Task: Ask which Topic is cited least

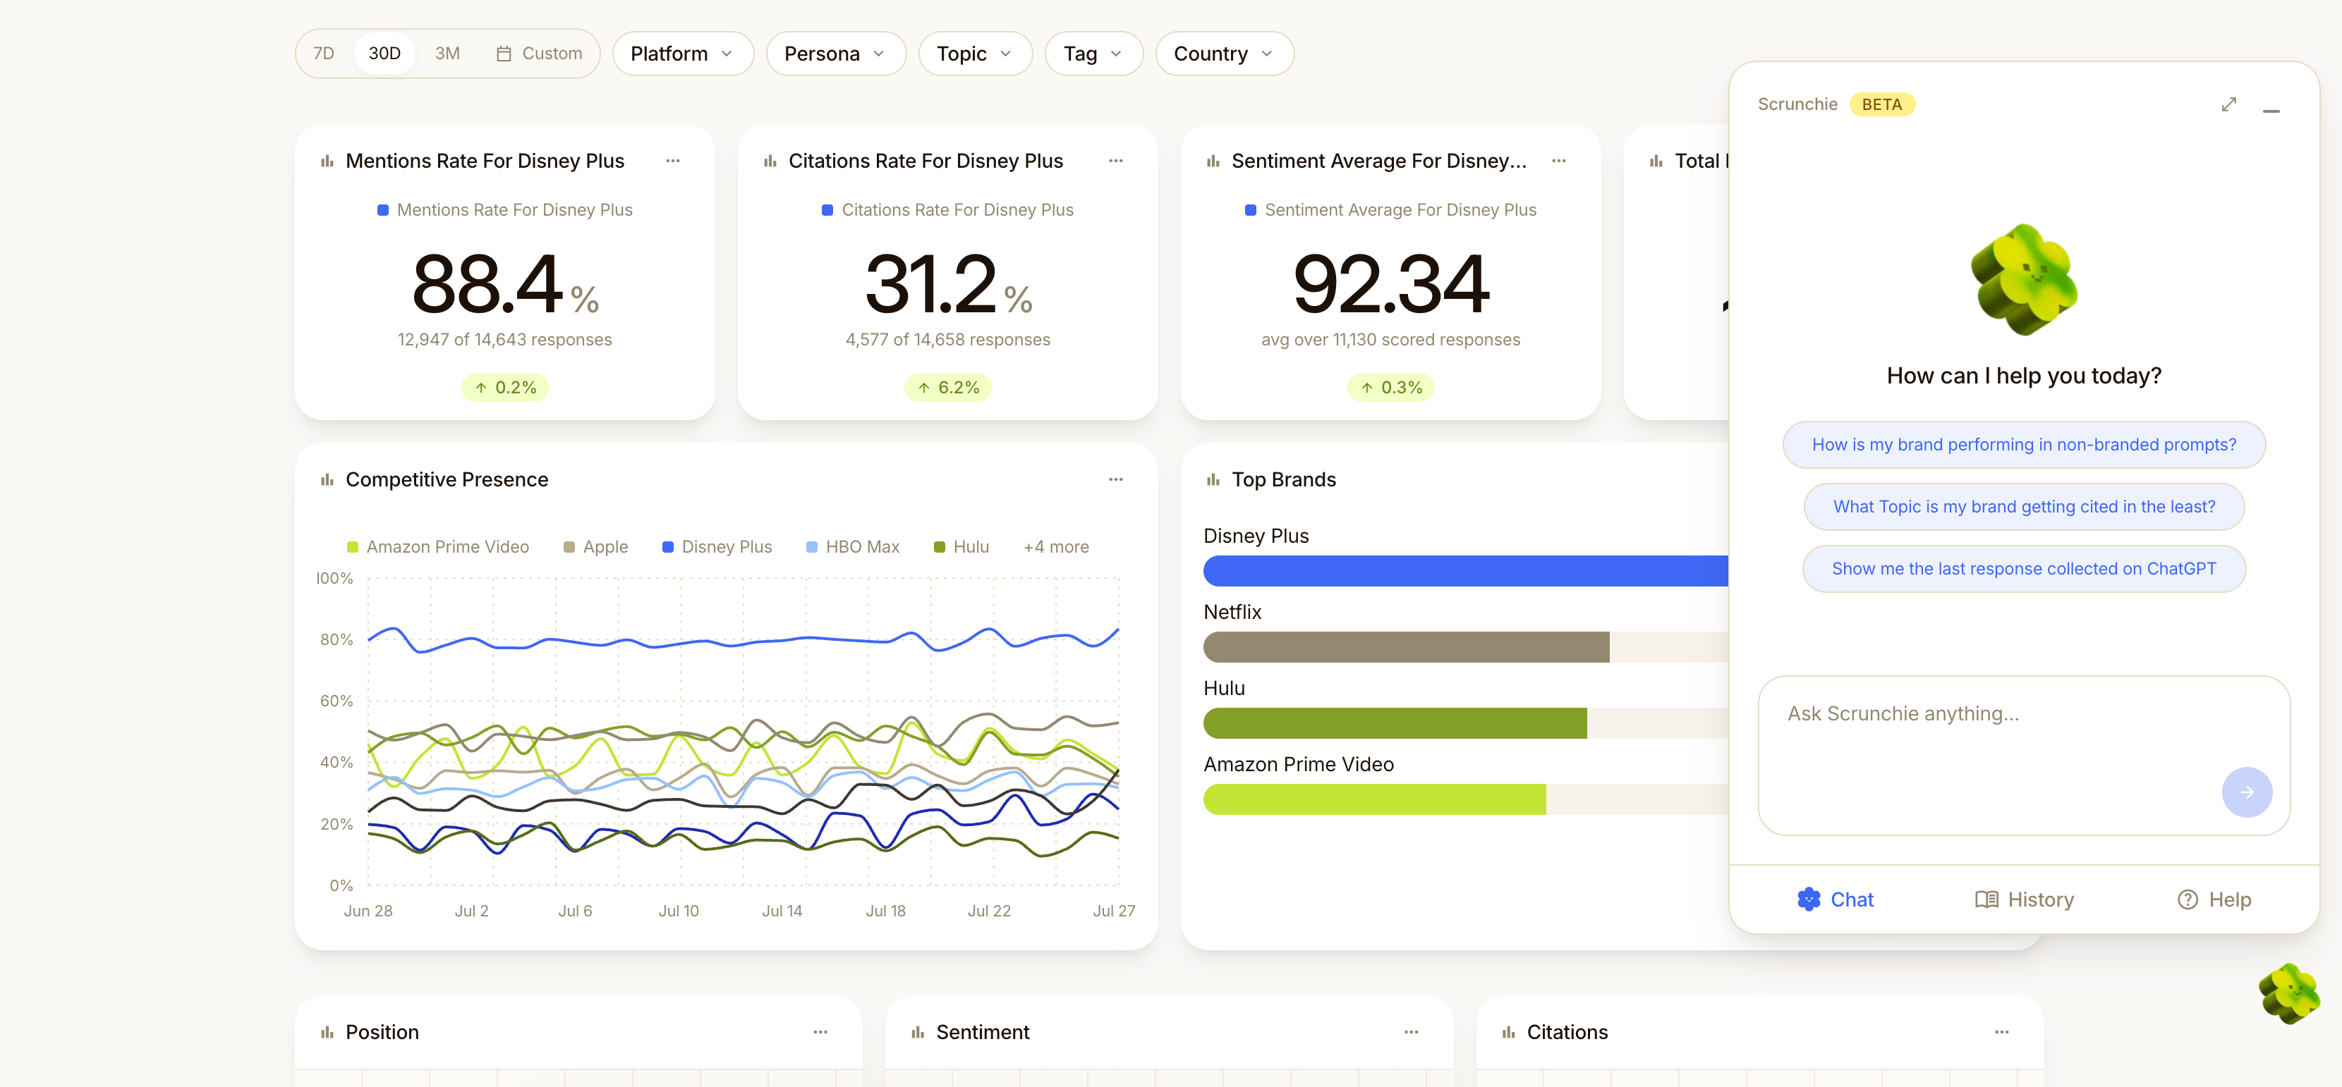Action: [2024, 506]
